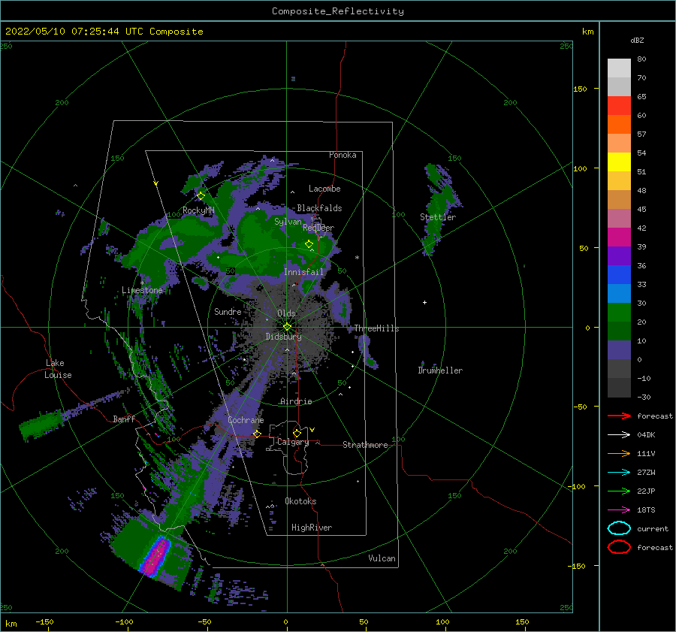
Task: Pick the pink 42-45 dBZ swatch
Action: click(x=619, y=218)
